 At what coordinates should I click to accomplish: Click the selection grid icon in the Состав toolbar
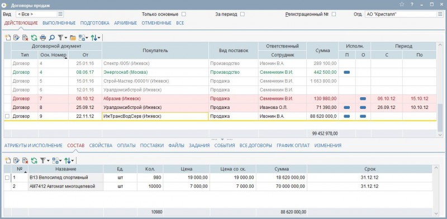tap(55, 160)
